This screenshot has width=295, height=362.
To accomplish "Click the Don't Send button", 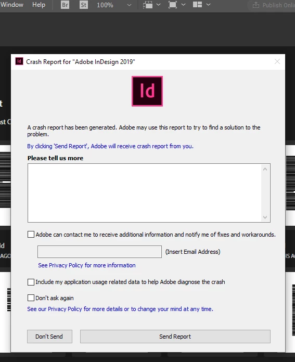I will coord(49,337).
